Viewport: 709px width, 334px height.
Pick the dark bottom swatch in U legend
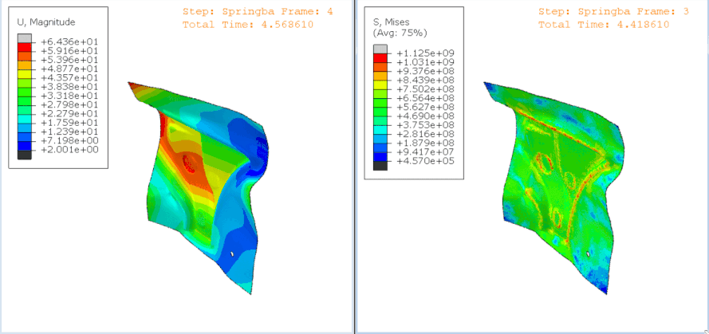pyautogui.click(x=25, y=155)
